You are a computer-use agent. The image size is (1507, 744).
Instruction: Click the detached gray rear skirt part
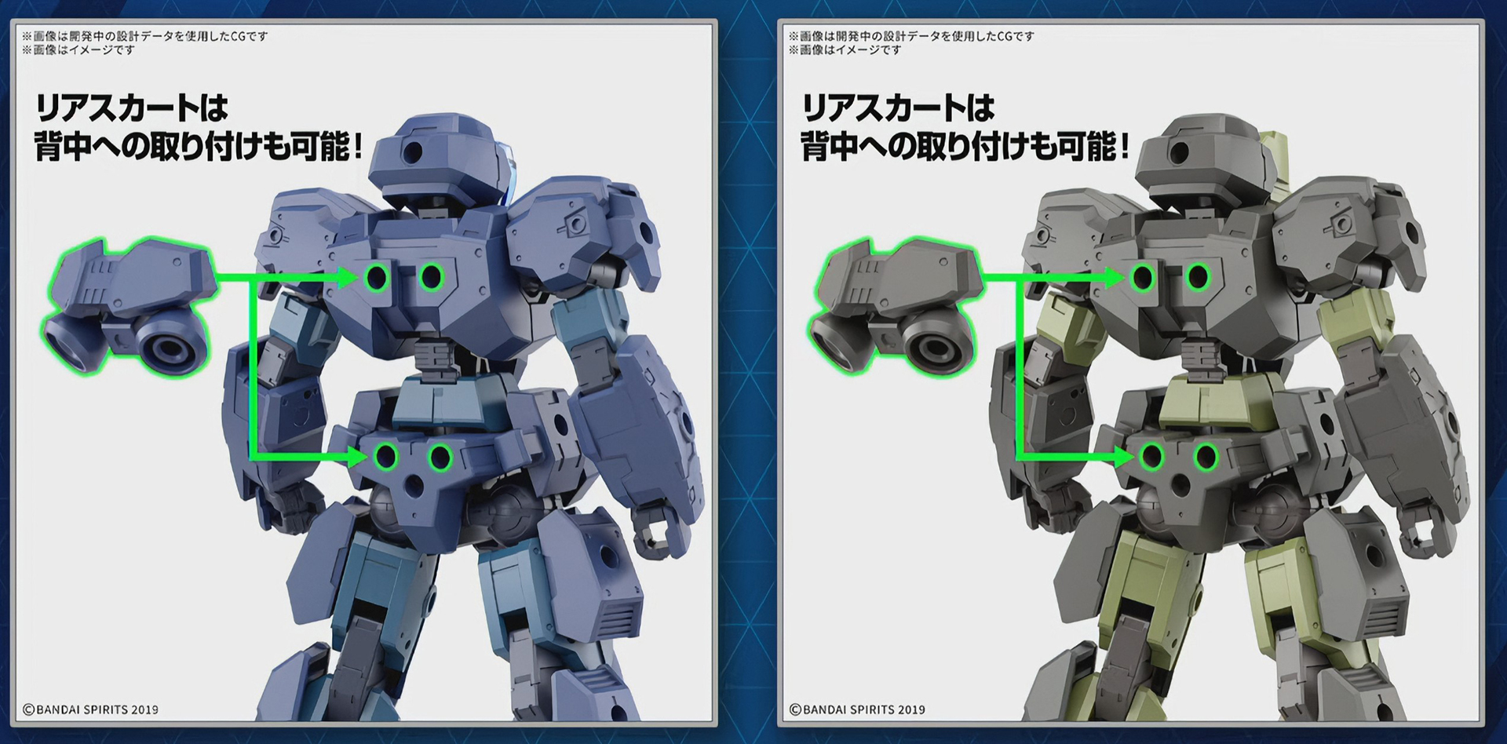(x=895, y=306)
